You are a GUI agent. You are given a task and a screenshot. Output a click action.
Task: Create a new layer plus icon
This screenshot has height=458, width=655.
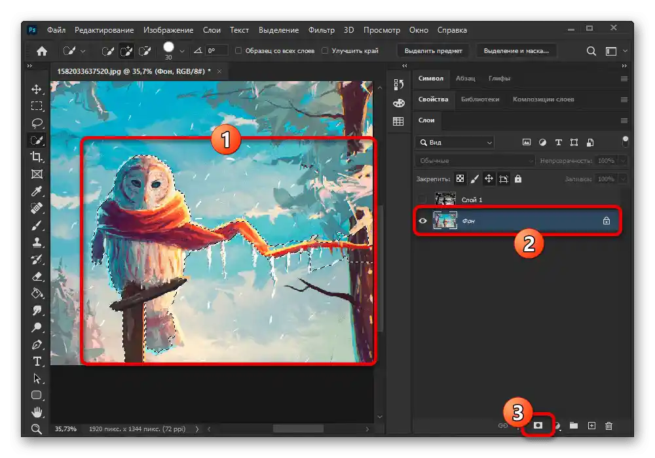[x=591, y=425]
